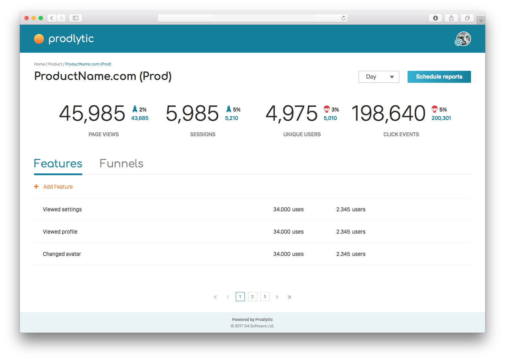Click the Powered by Prodlytic footer text
Image resolution: width=505 pixels, height=361 pixels.
[x=252, y=320]
